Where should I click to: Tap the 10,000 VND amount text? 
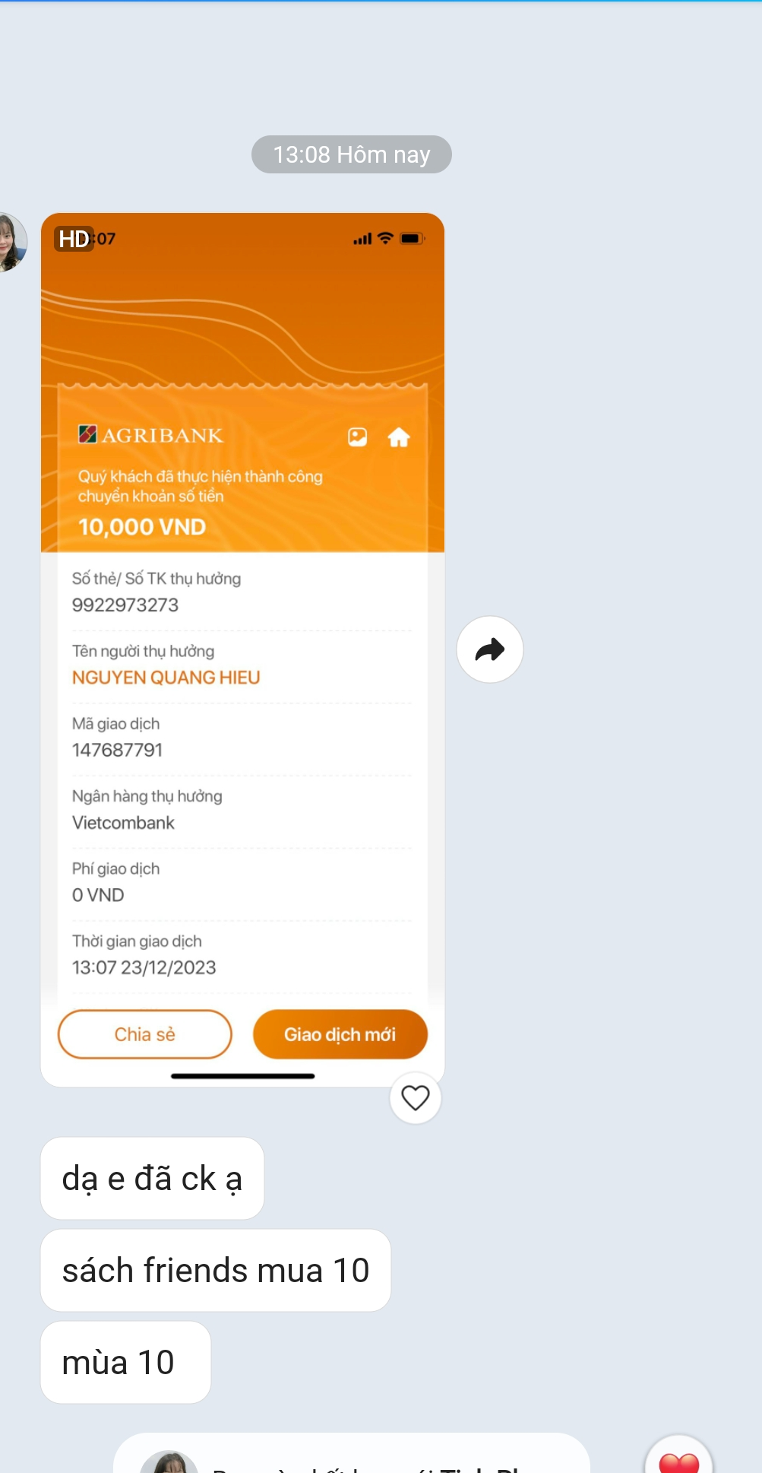click(142, 527)
